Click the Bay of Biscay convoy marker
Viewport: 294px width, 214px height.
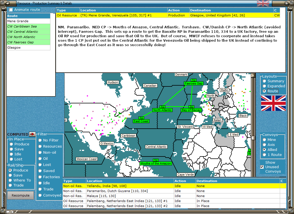click(191, 110)
